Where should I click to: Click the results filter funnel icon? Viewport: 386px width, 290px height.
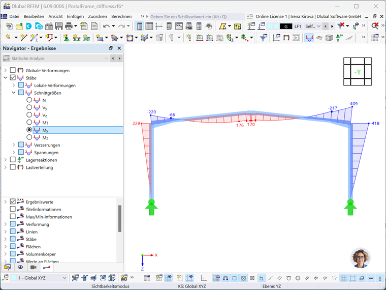coord(264,38)
